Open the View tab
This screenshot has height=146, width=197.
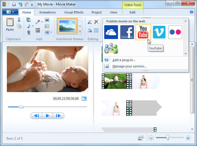point(113,12)
